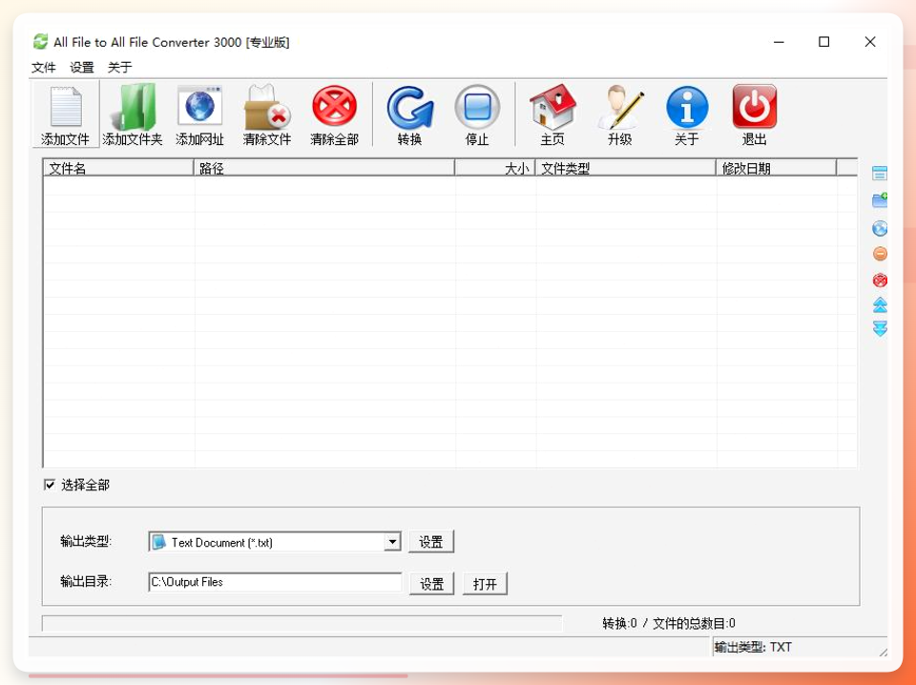Click 设置 button beside output directory
Image resolution: width=916 pixels, height=685 pixels.
(x=431, y=584)
